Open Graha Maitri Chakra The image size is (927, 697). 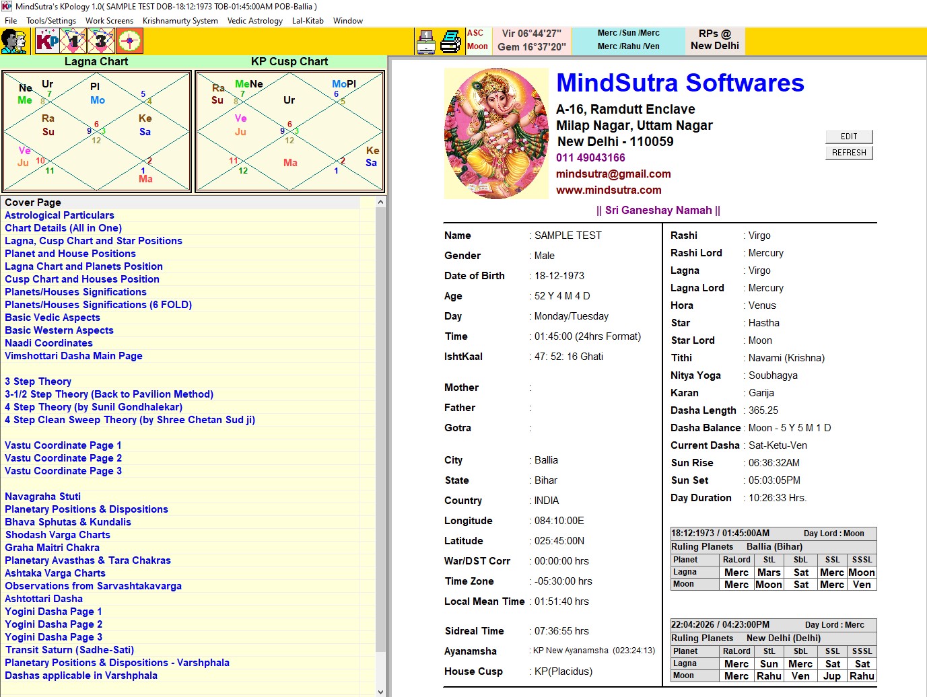52,548
